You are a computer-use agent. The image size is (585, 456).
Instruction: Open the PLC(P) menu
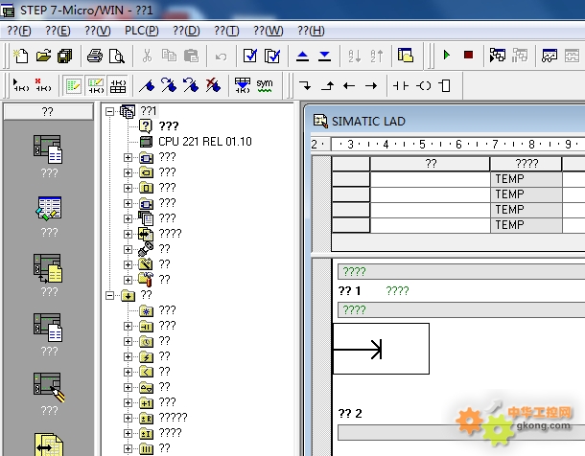pyautogui.click(x=141, y=31)
